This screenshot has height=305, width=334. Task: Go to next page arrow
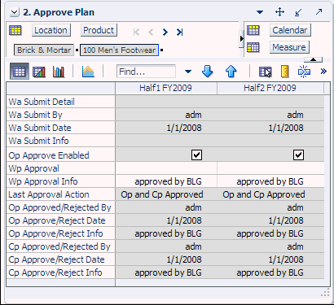pyautogui.click(x=165, y=33)
